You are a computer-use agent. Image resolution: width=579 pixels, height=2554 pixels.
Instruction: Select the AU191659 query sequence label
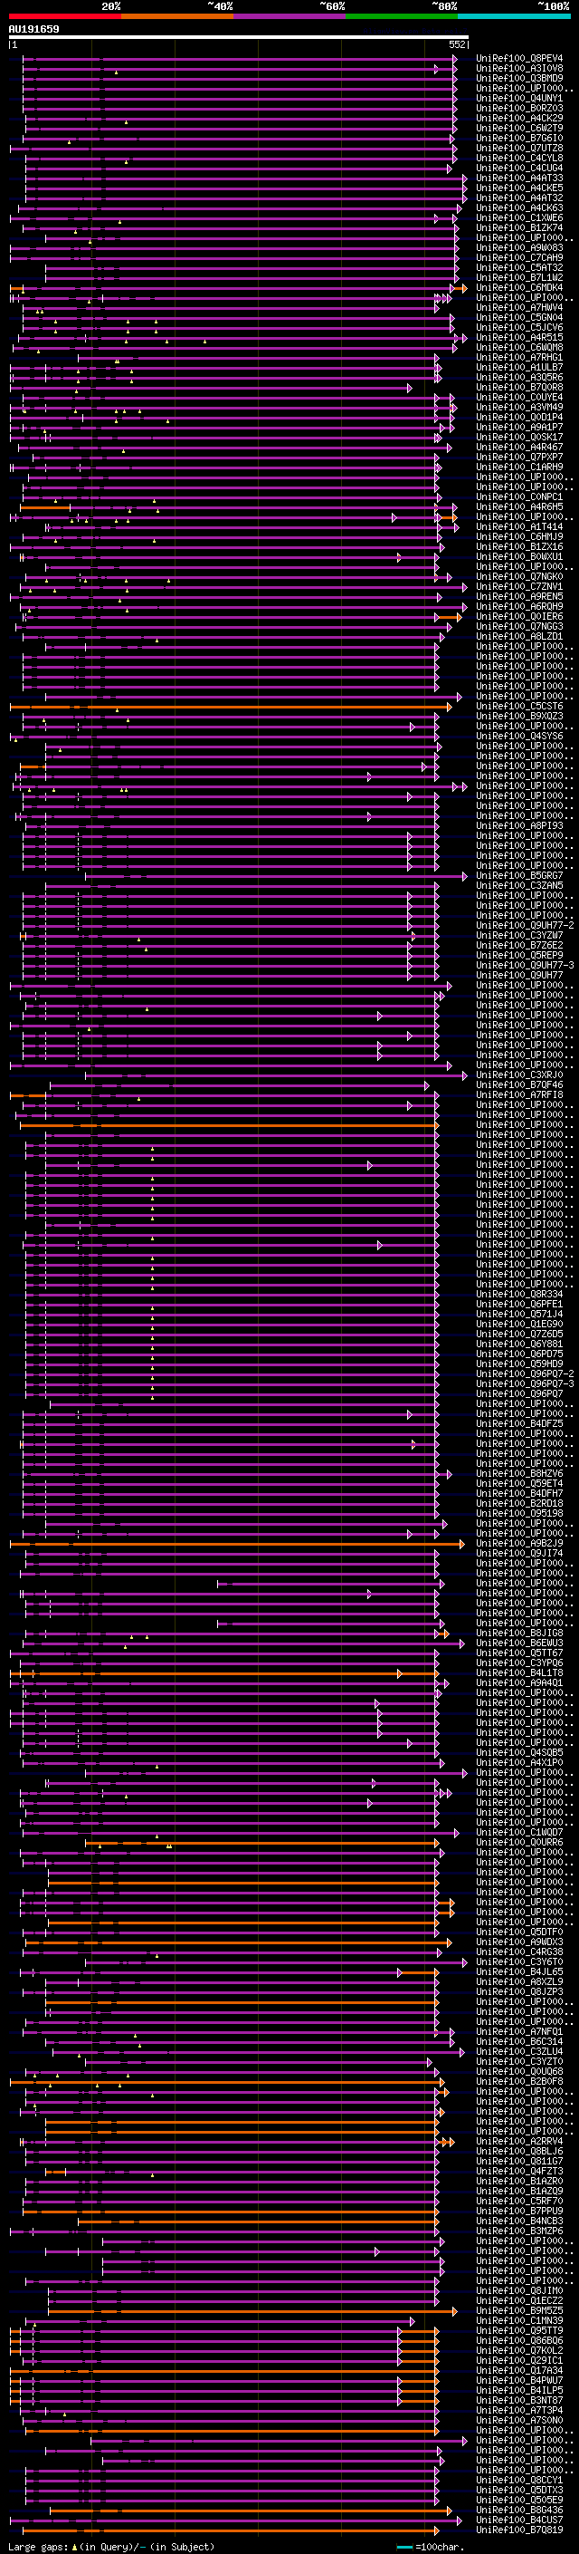33,30
